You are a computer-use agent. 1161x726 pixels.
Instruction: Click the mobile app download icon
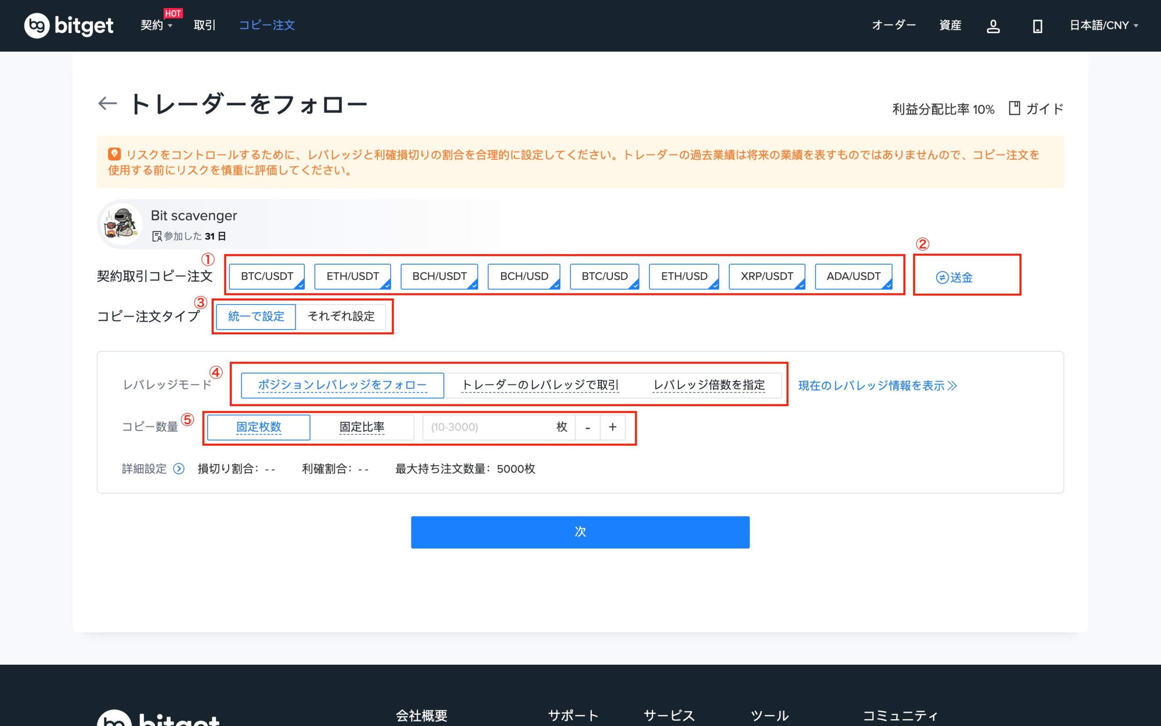tap(1037, 26)
